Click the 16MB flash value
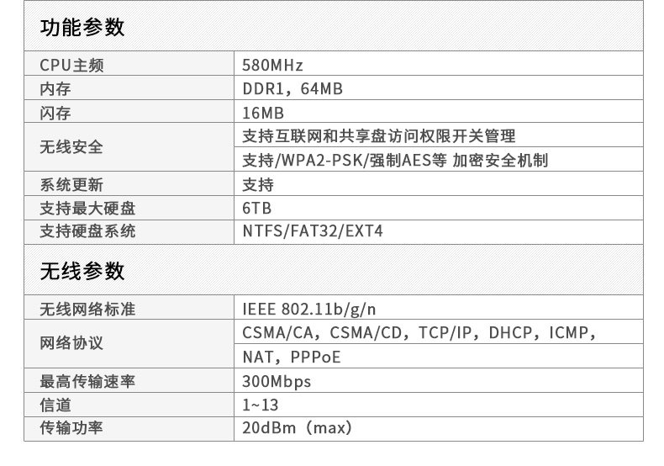Screen dimensions: 664x466 click(x=263, y=113)
